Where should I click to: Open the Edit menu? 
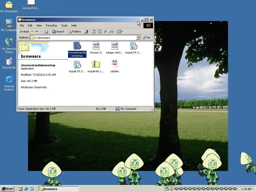[30, 25]
